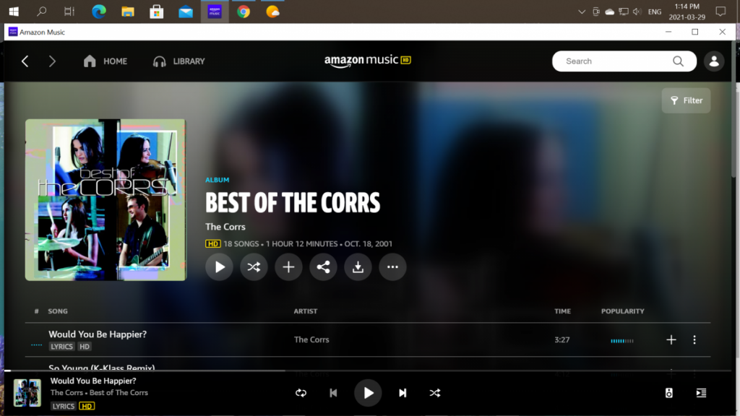Click the LYRICS badge in the track row
This screenshot has height=416, width=740.
(x=62, y=347)
